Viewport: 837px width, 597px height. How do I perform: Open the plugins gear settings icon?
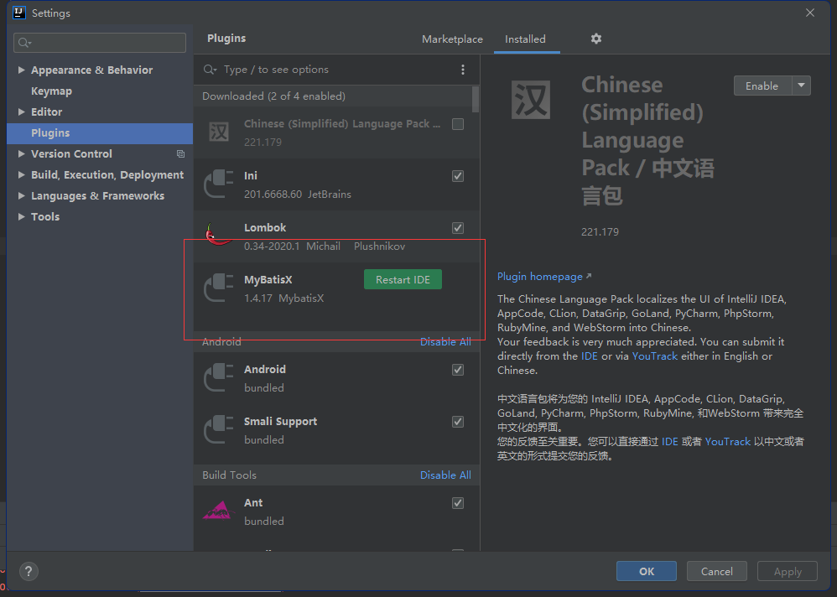pyautogui.click(x=596, y=39)
